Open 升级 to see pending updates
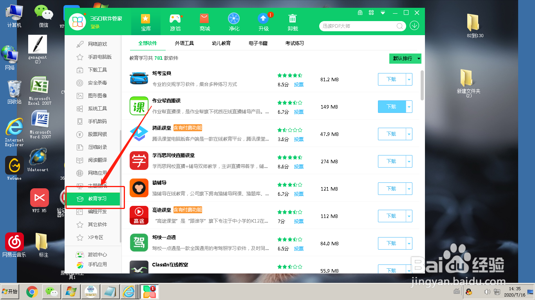Image resolution: width=535 pixels, height=300 pixels. click(263, 21)
